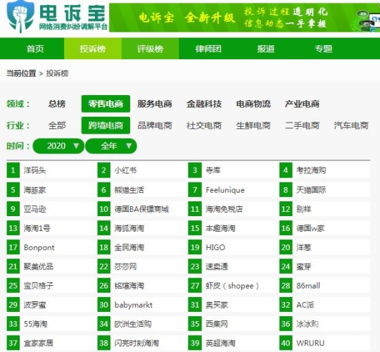Image resolution: width=380 pixels, height=352 pixels.
Task: Open the 专题 navigation item
Action: 323,49
